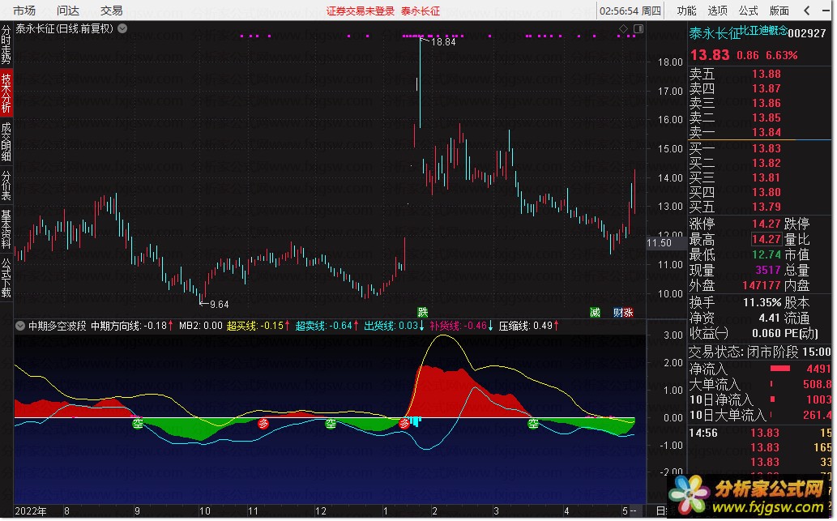The height and width of the screenshot is (521, 837).
Task: Click the 6.63% change percentage
Action: click(781, 55)
